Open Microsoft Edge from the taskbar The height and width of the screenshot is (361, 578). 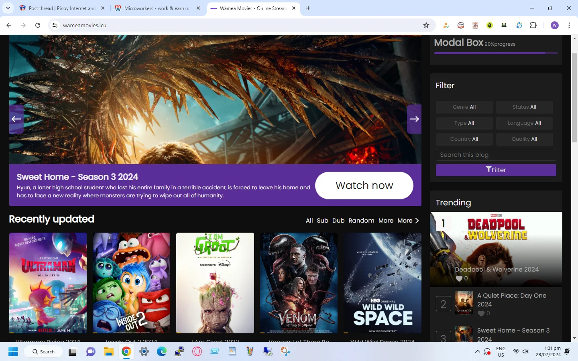point(161,352)
